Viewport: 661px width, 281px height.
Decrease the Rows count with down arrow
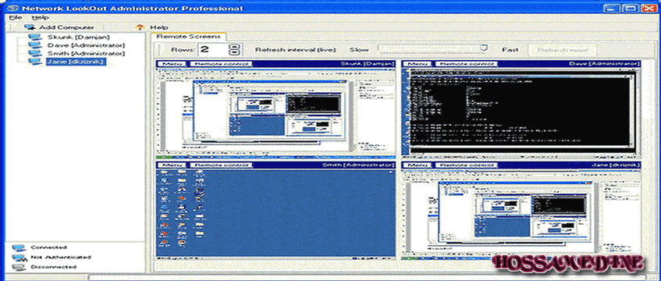(x=235, y=53)
